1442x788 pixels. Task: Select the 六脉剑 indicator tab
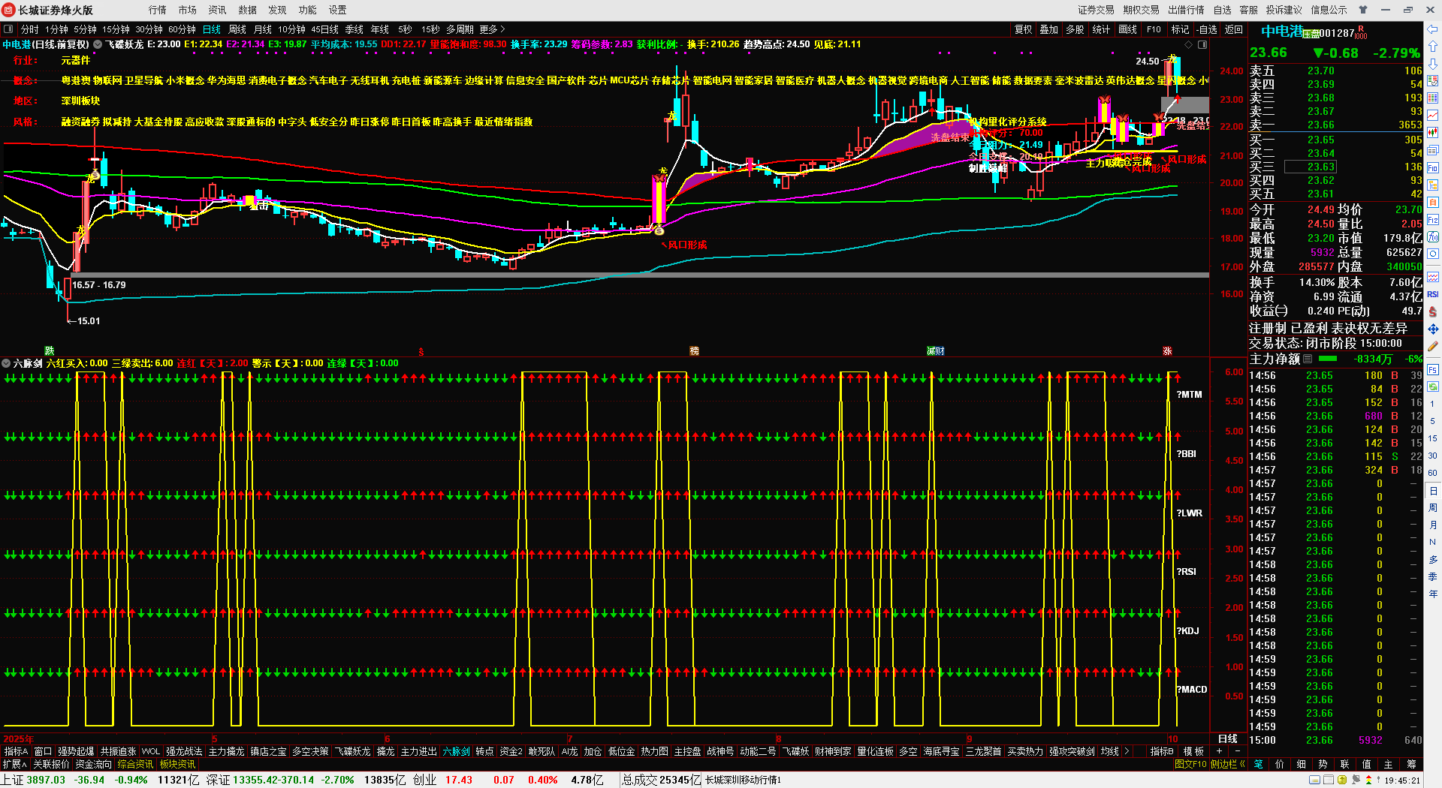coord(456,751)
